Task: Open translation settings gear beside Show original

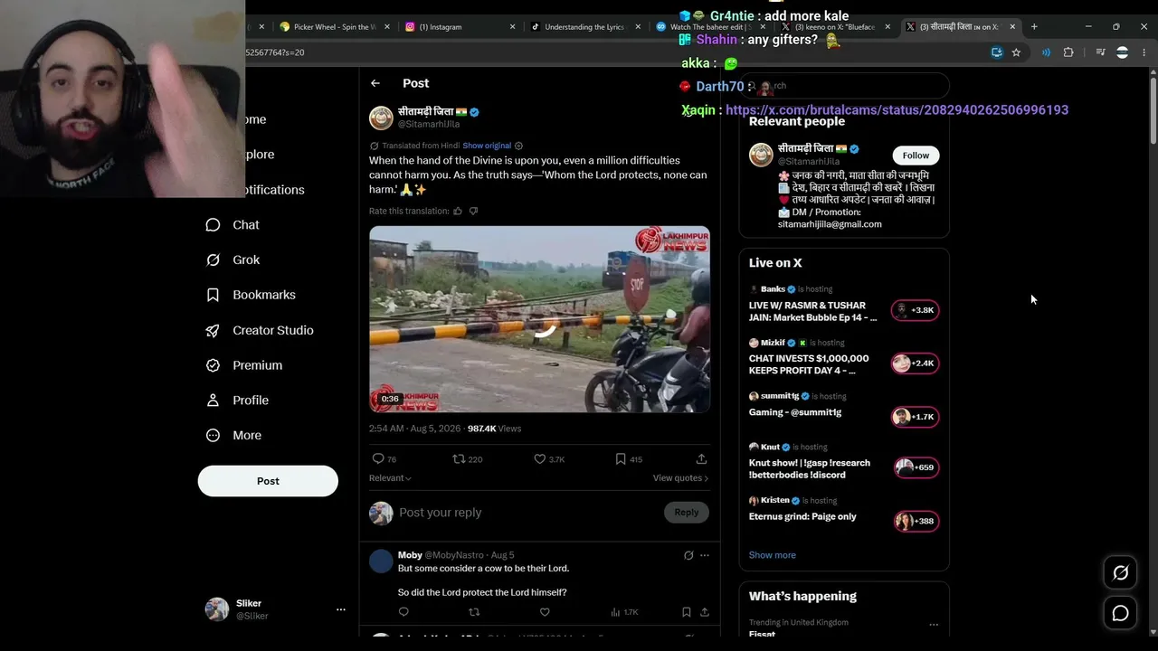Action: coord(518,146)
